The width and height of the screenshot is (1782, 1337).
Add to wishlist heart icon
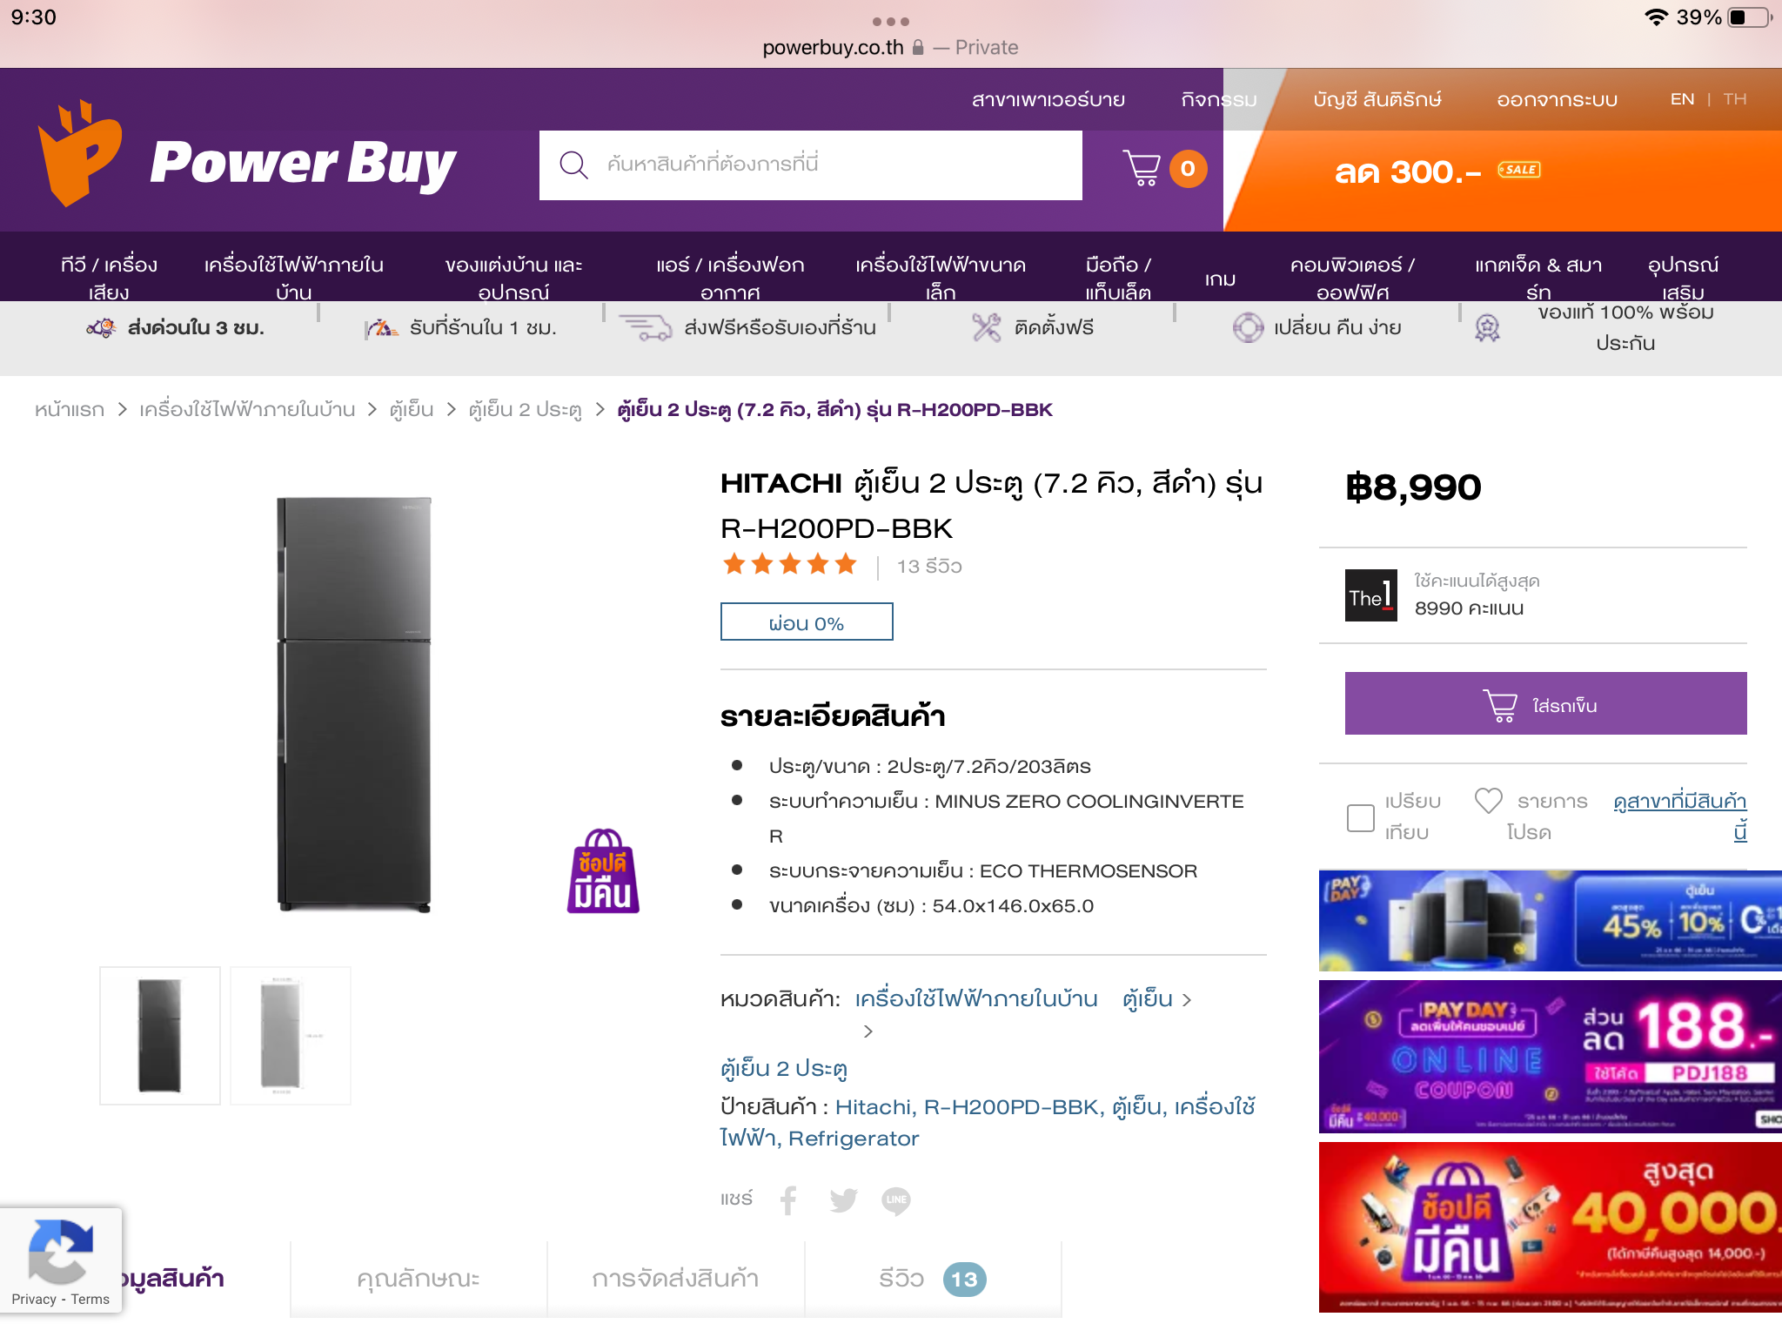click(1488, 801)
